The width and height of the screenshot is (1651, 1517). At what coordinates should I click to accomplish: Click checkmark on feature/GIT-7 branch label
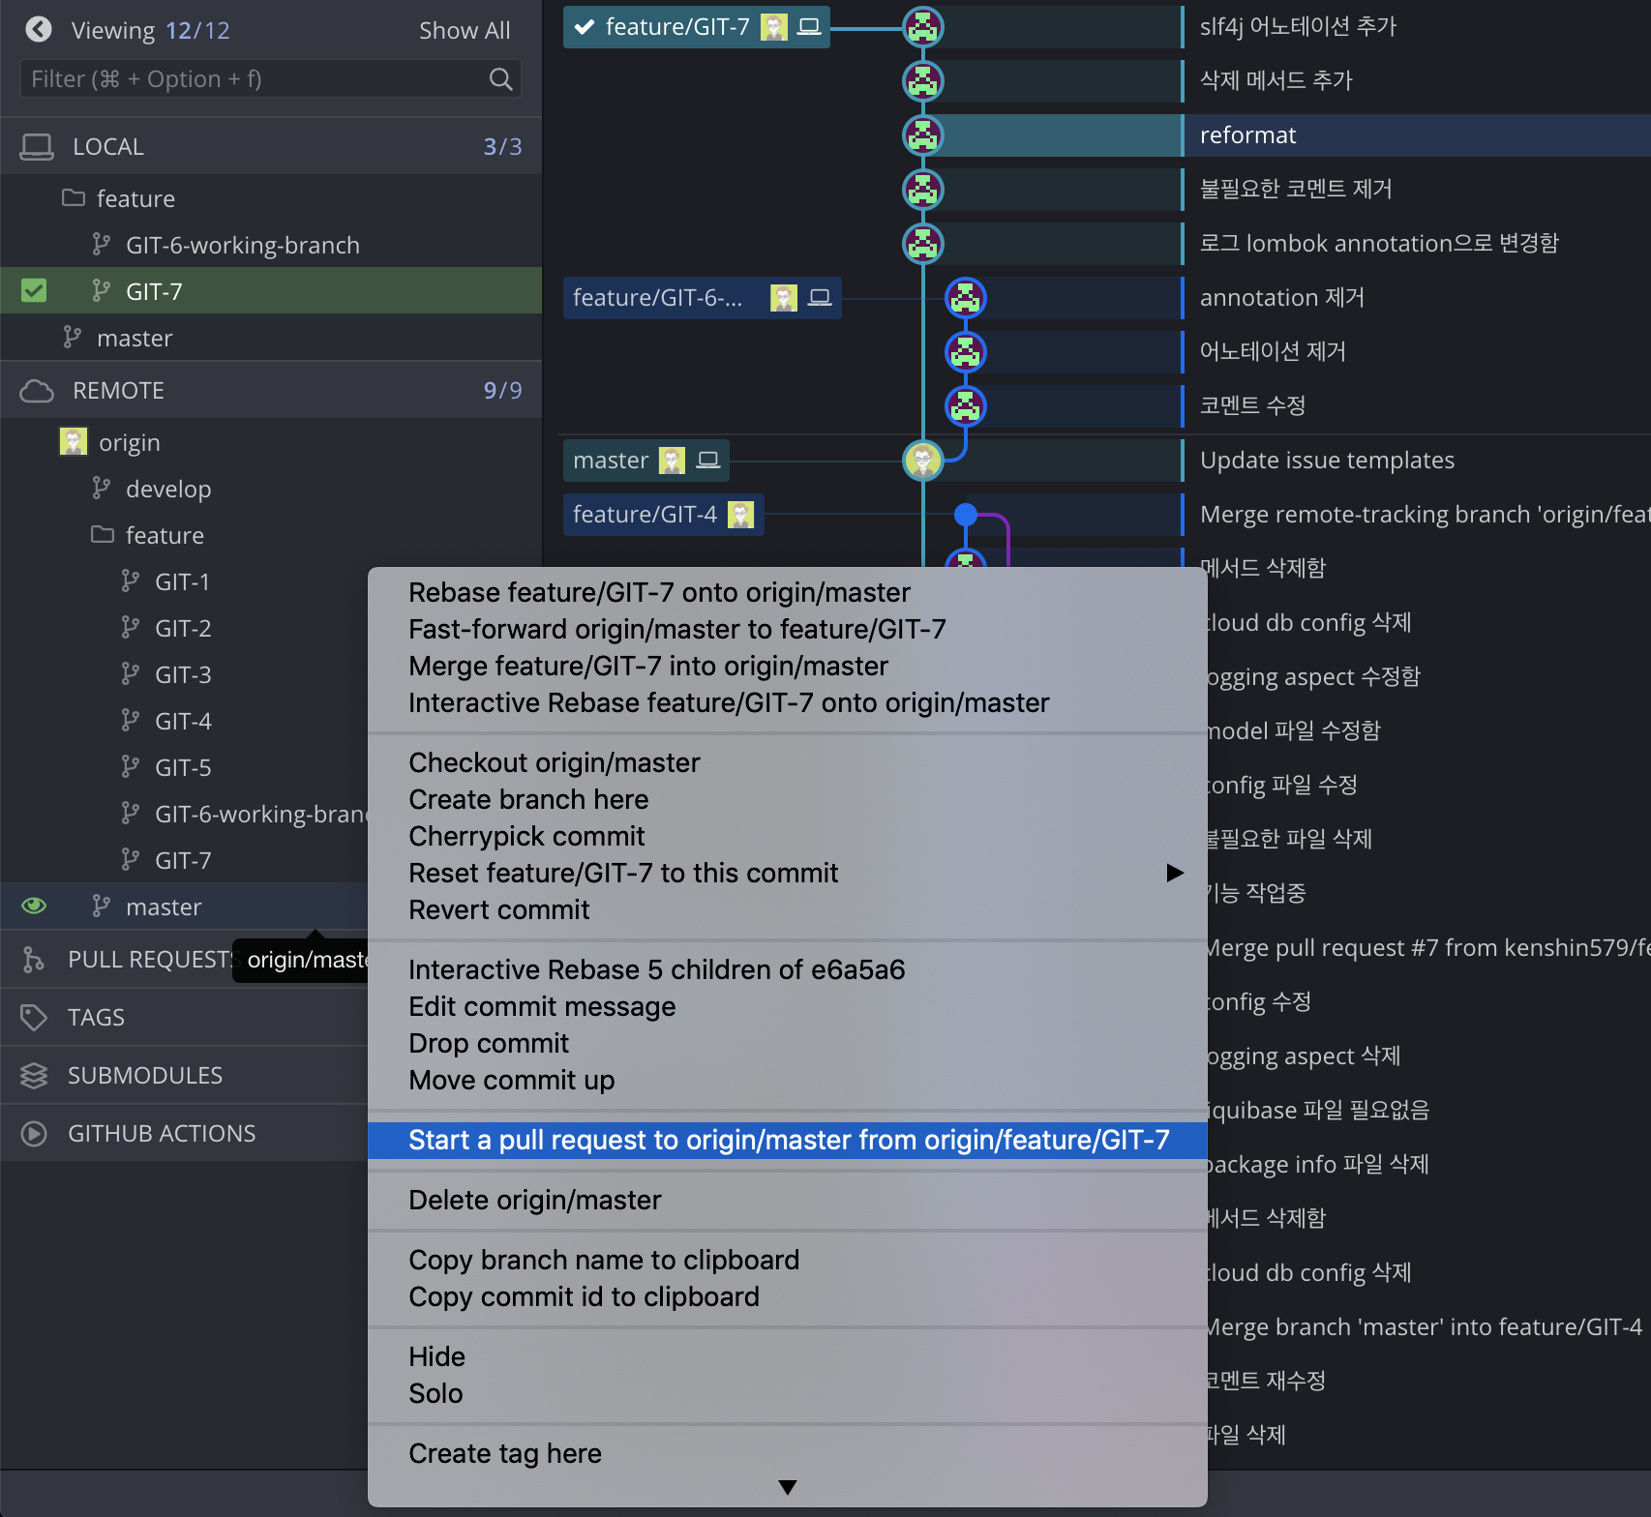pos(585,27)
